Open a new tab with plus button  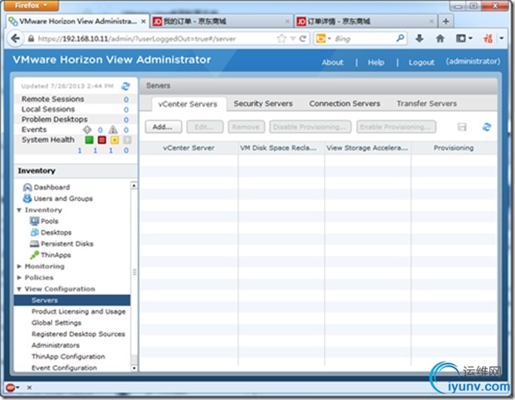[446, 22]
